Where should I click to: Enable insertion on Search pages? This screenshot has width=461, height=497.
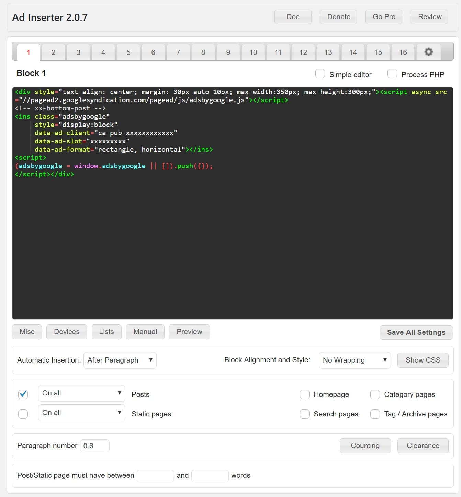click(x=305, y=414)
